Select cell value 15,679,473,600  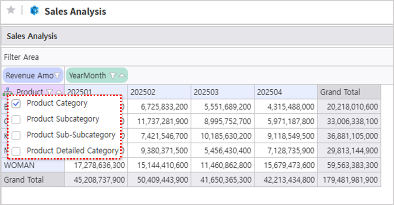286,165
